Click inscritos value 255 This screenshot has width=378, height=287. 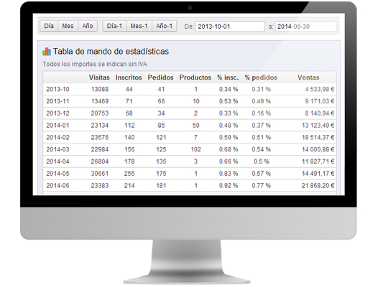[129, 174]
